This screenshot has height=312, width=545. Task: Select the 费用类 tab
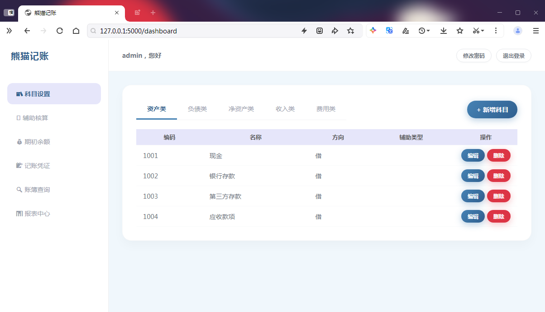pyautogui.click(x=326, y=109)
